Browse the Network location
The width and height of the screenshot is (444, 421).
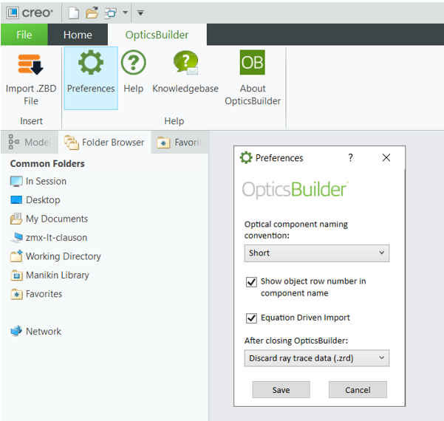35,331
